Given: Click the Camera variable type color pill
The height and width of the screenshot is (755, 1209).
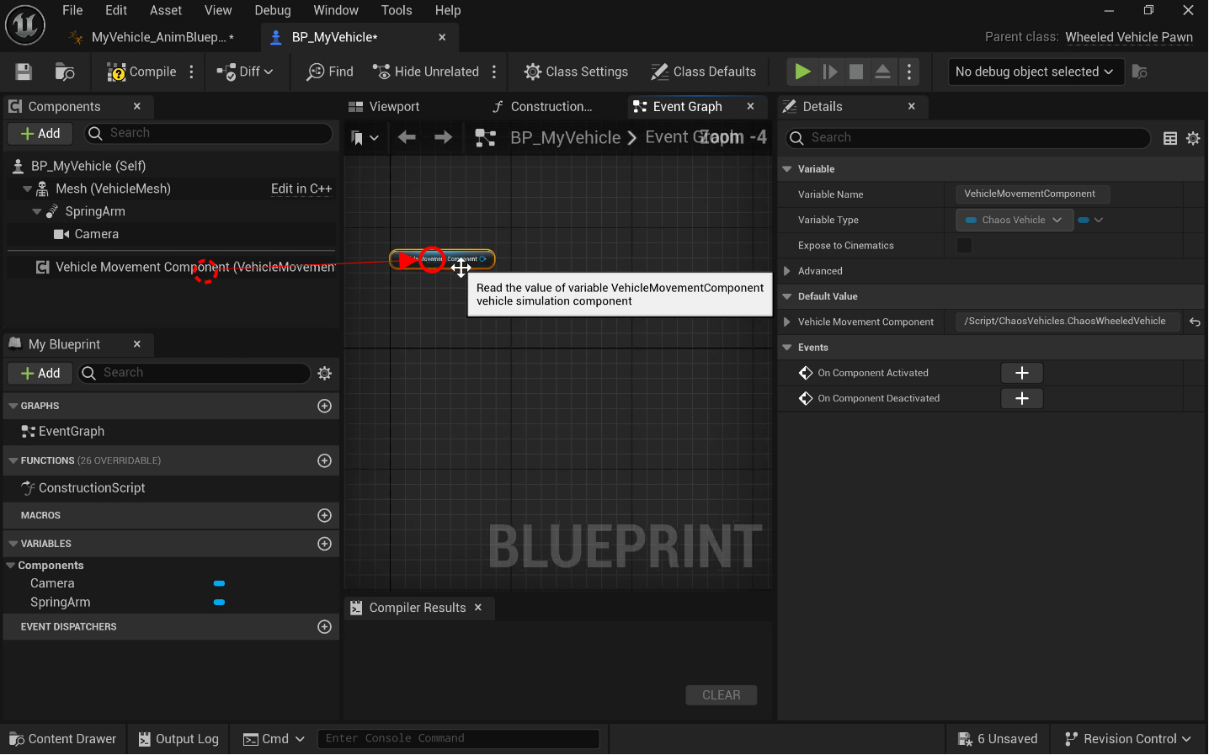Looking at the screenshot, I should click(x=220, y=583).
